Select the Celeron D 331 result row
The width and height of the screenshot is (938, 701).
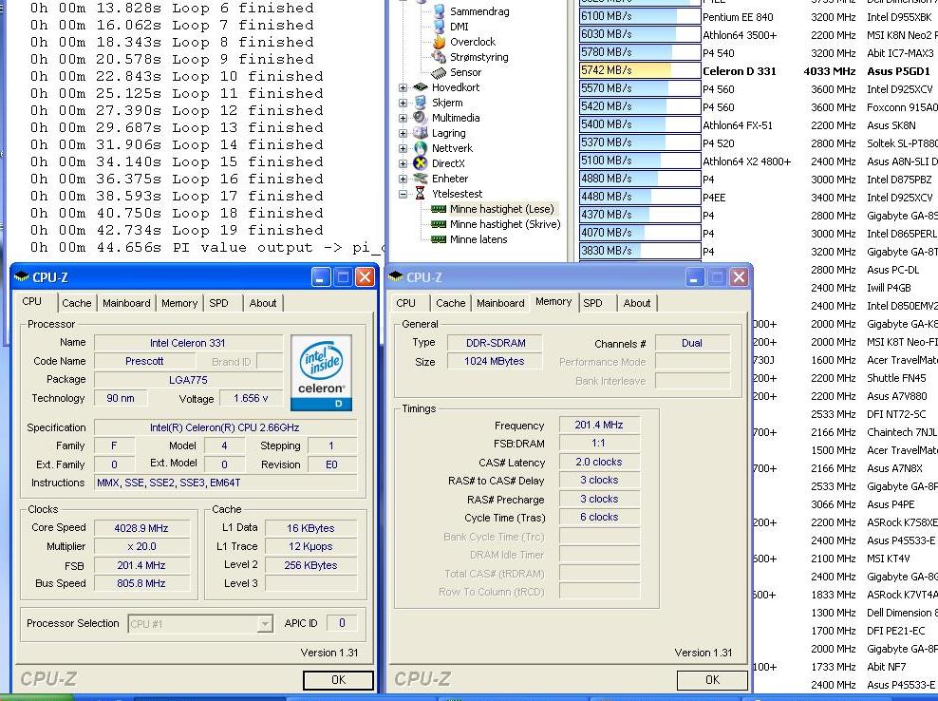[x=758, y=70]
